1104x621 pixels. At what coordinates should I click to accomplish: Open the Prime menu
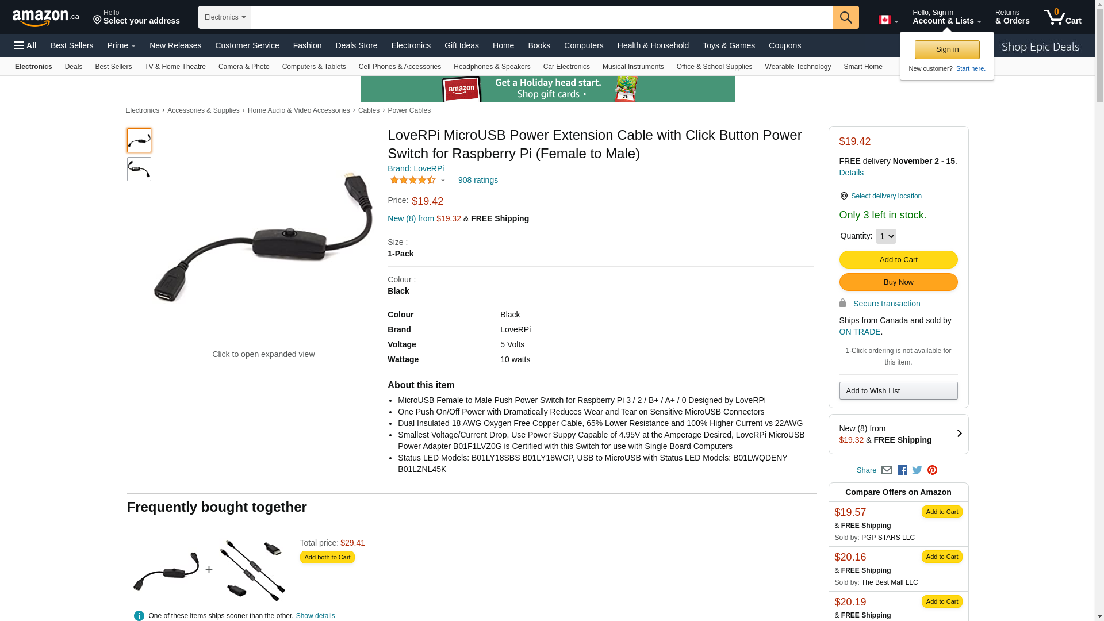[121, 45]
